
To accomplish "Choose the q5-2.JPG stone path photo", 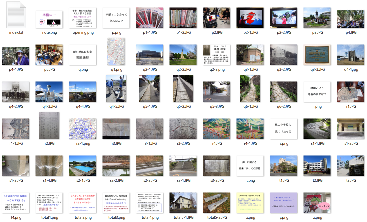I will [183, 88].
